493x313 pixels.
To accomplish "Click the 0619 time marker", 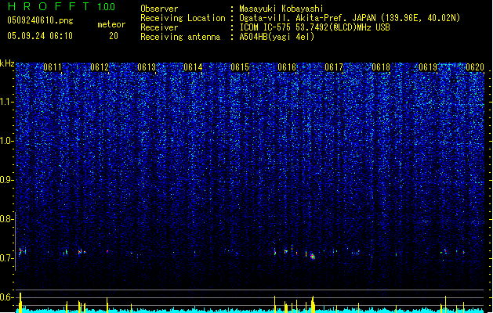I will click(x=428, y=67).
